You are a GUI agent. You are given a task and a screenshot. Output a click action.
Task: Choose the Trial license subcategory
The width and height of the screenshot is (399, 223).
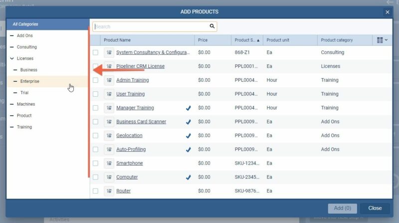point(24,93)
